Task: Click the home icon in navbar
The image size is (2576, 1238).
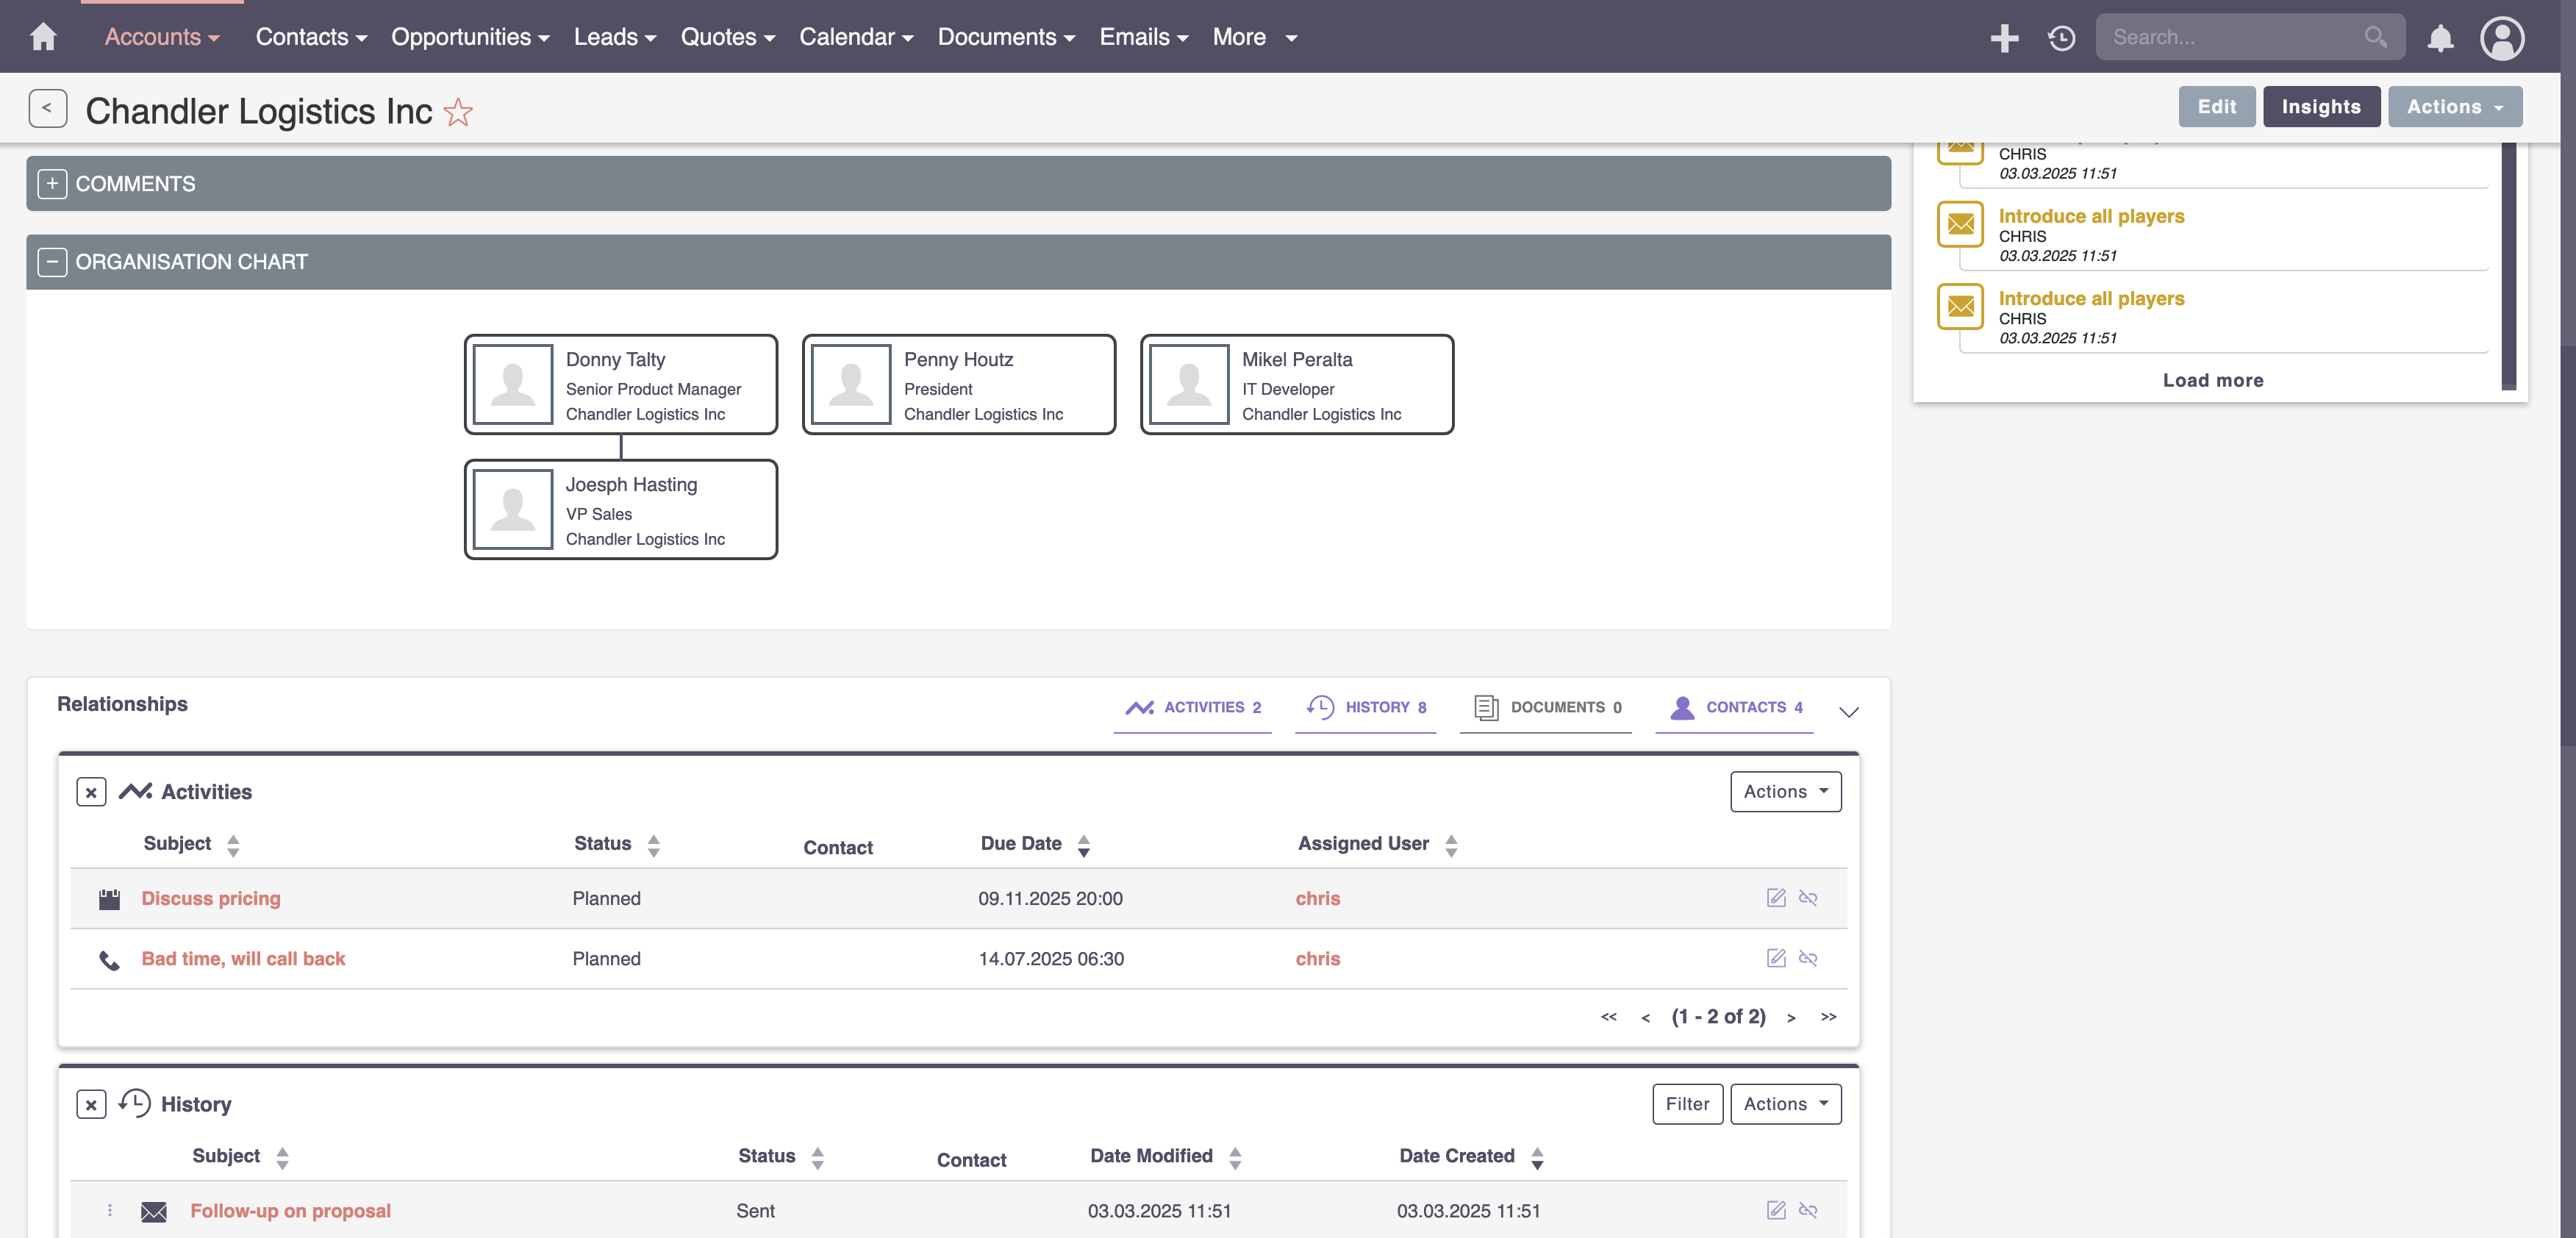Action: point(43,37)
